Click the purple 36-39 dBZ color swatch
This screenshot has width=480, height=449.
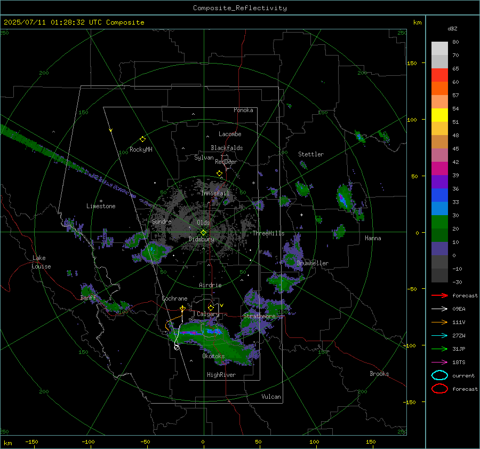[439, 182]
